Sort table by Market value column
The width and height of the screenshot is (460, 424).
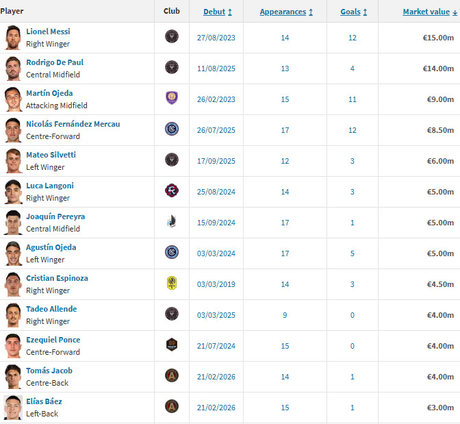click(x=430, y=12)
